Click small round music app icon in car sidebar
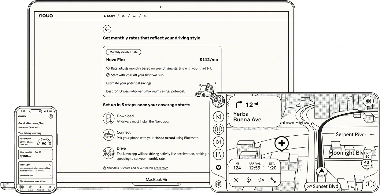 (x=218, y=167)
